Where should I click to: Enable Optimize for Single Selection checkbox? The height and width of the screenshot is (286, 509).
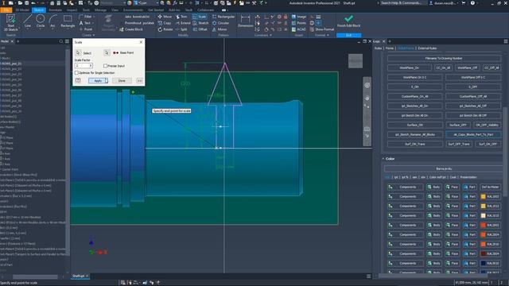77,72
